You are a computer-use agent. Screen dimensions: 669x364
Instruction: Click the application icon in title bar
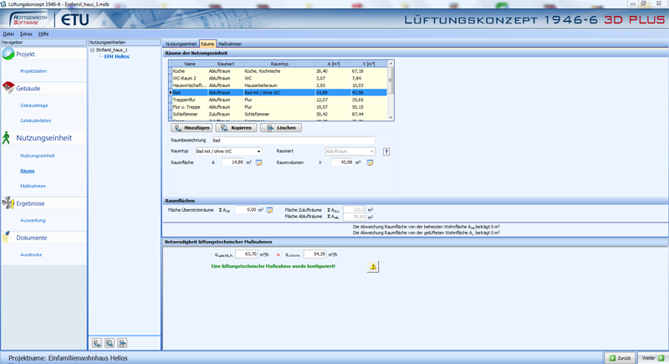(3, 4)
